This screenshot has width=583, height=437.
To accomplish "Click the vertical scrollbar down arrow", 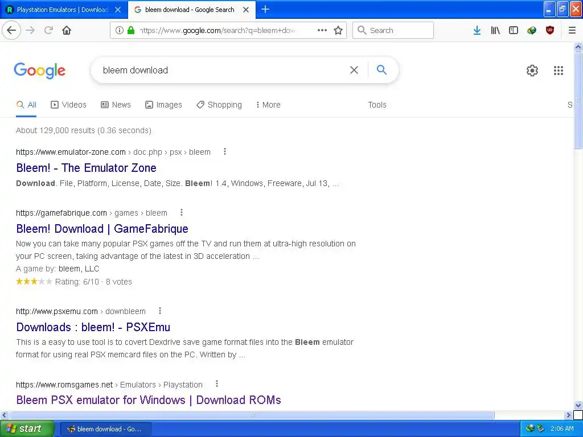I will pyautogui.click(x=578, y=405).
